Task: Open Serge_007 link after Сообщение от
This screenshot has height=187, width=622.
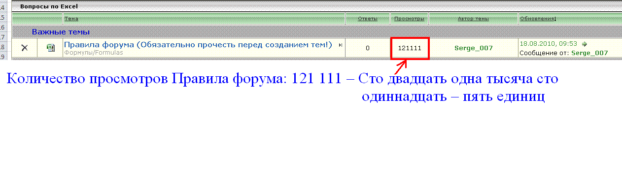Action: (589, 53)
